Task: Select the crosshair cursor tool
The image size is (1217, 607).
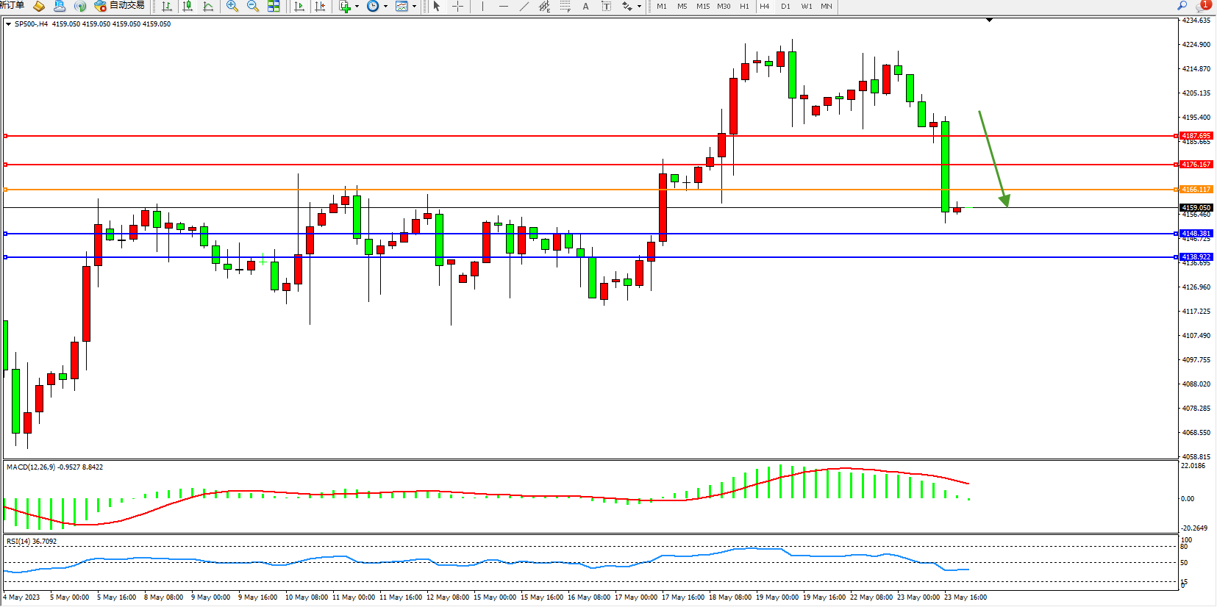Action: (457, 7)
